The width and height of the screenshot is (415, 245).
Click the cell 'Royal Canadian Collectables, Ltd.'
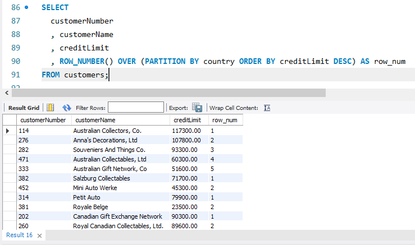click(120, 226)
